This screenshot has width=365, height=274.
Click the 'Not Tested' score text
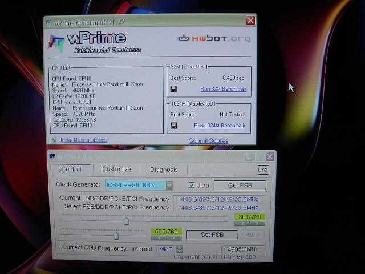pyautogui.click(x=232, y=114)
